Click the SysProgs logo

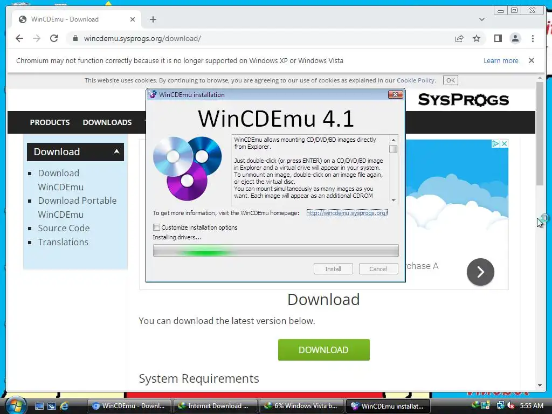pyautogui.click(x=463, y=100)
